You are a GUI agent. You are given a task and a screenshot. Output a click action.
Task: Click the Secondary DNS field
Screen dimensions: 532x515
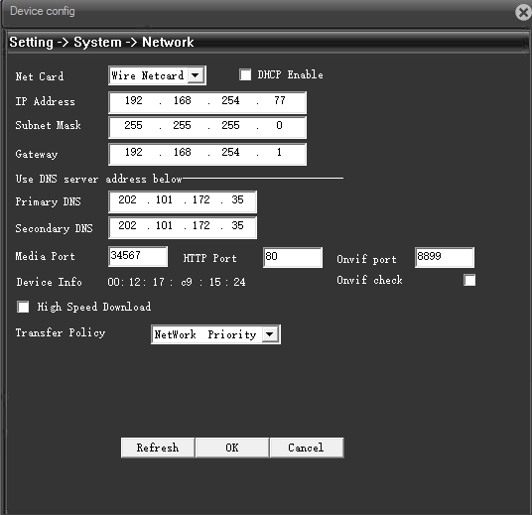183,227
